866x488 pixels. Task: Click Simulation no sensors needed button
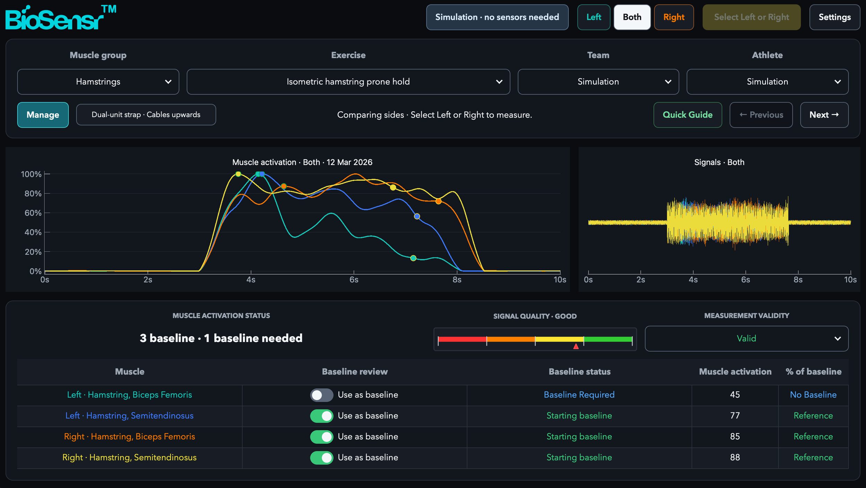click(497, 17)
